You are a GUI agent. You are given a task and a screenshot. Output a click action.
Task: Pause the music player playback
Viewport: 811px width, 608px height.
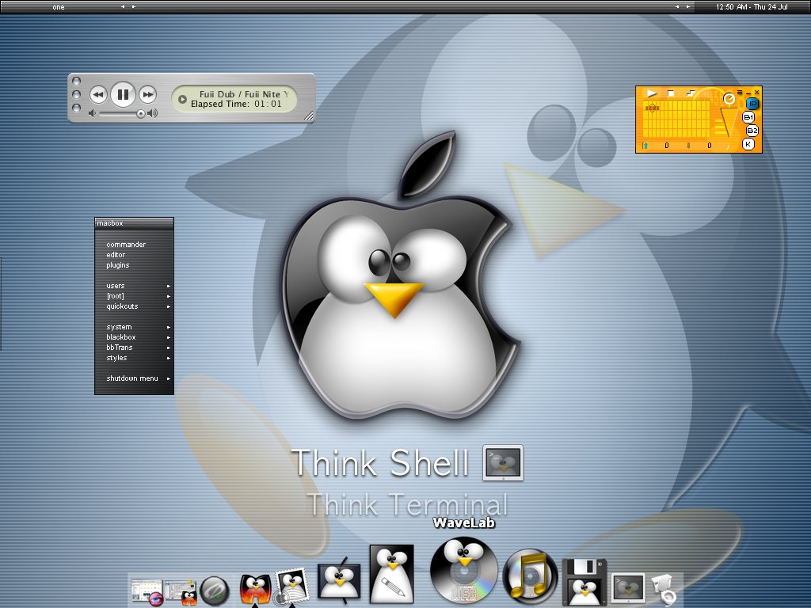coord(123,95)
